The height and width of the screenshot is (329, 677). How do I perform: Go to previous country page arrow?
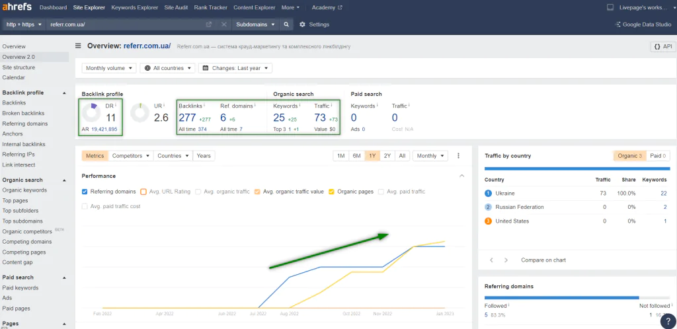(491, 260)
